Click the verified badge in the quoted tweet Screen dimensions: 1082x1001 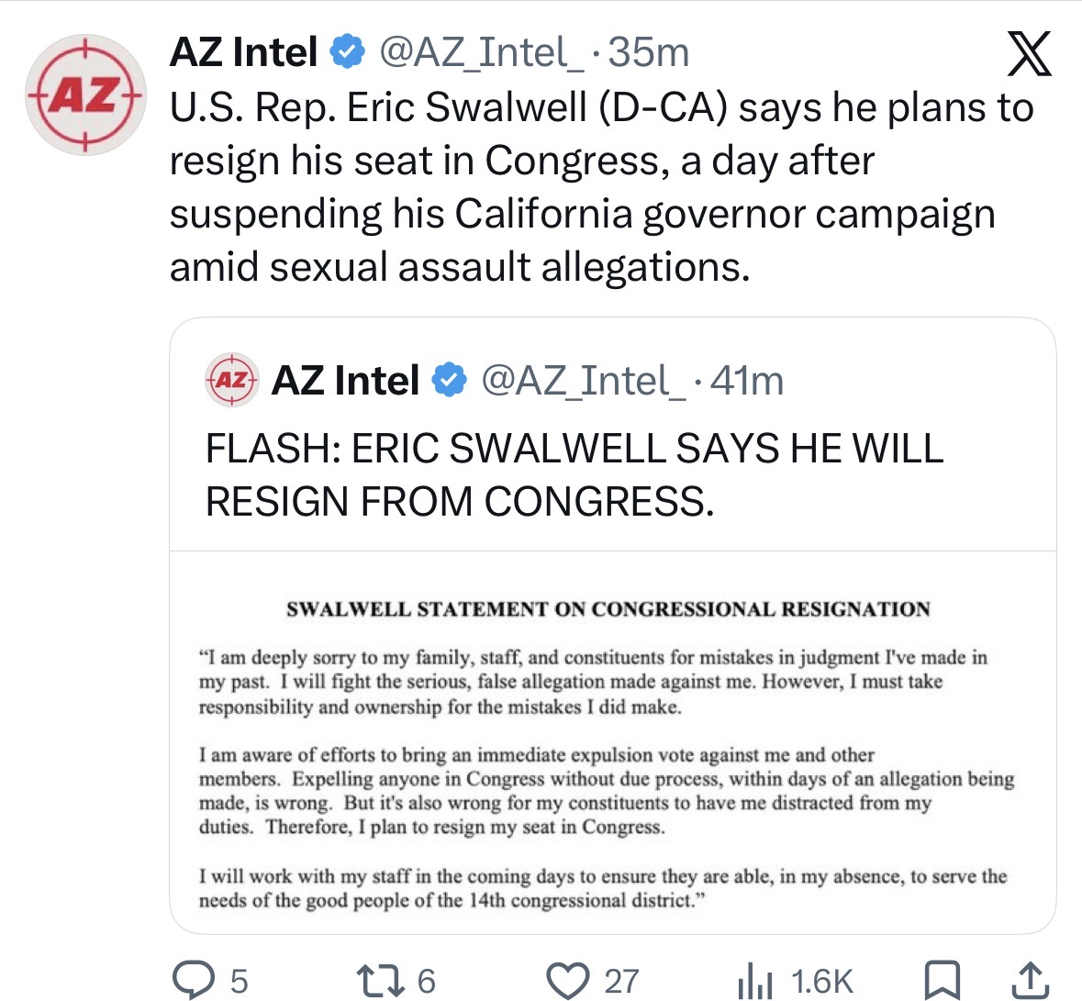[x=449, y=381]
